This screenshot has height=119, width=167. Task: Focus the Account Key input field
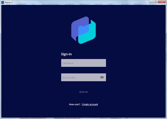tap(79, 77)
